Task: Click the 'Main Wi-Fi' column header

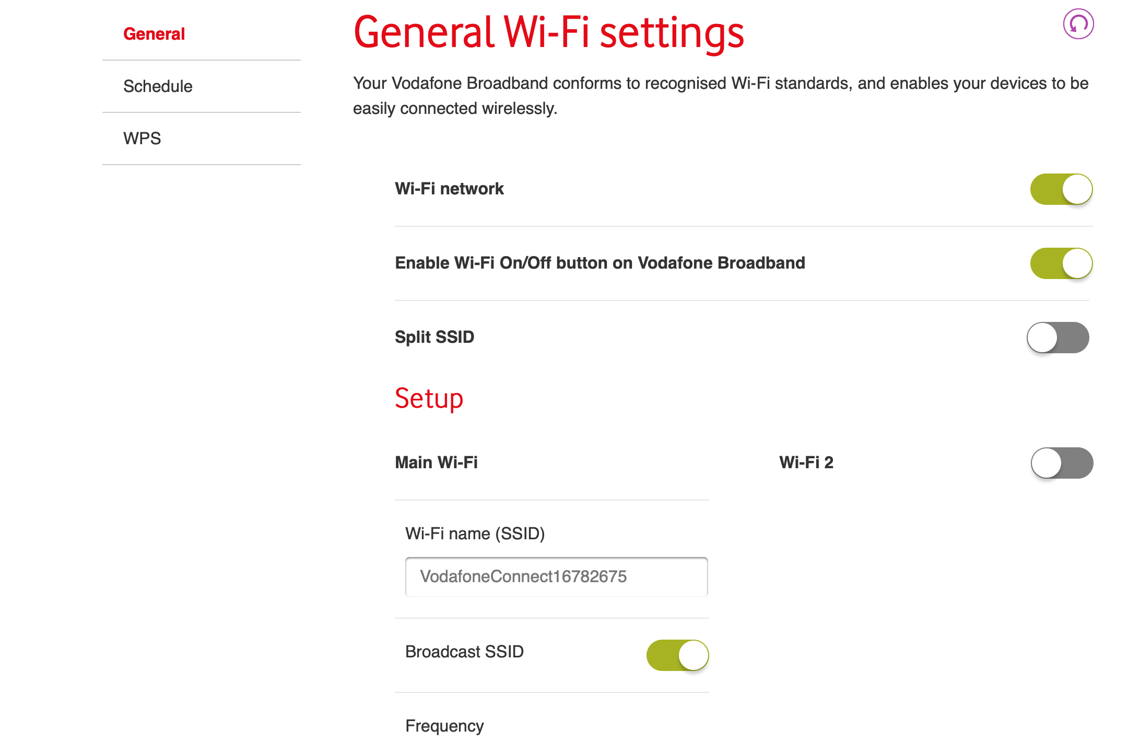Action: click(436, 462)
